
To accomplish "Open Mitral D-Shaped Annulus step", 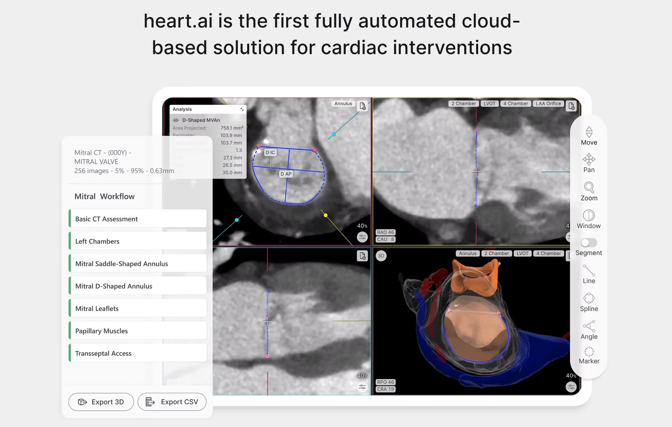I will coord(138,286).
